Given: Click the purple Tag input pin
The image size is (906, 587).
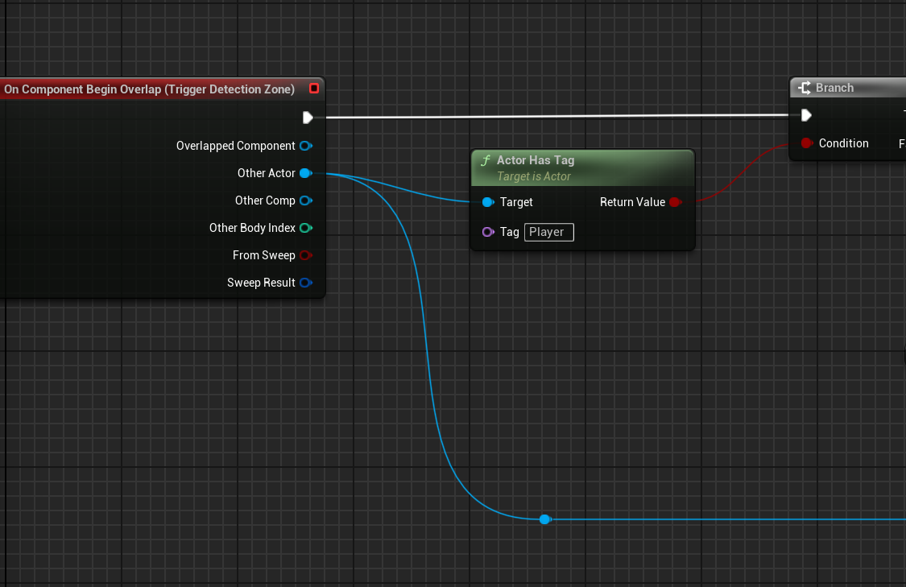Looking at the screenshot, I should coord(489,232).
